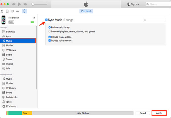Toggle Include voice memos checkbox
The height and width of the screenshot is (118, 171).
click(50, 40)
